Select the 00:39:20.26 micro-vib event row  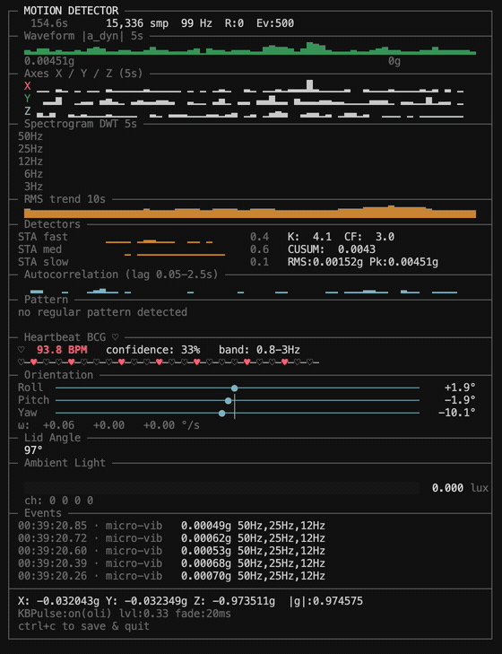[171, 576]
